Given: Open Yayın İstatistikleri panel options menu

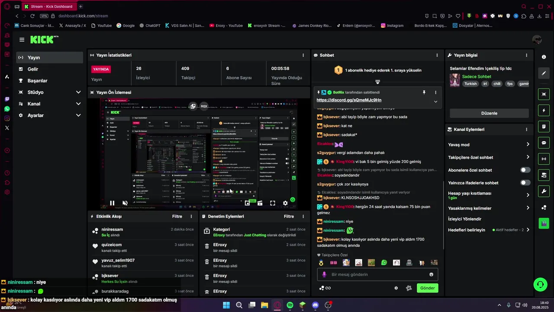Looking at the screenshot, I should tap(303, 55).
